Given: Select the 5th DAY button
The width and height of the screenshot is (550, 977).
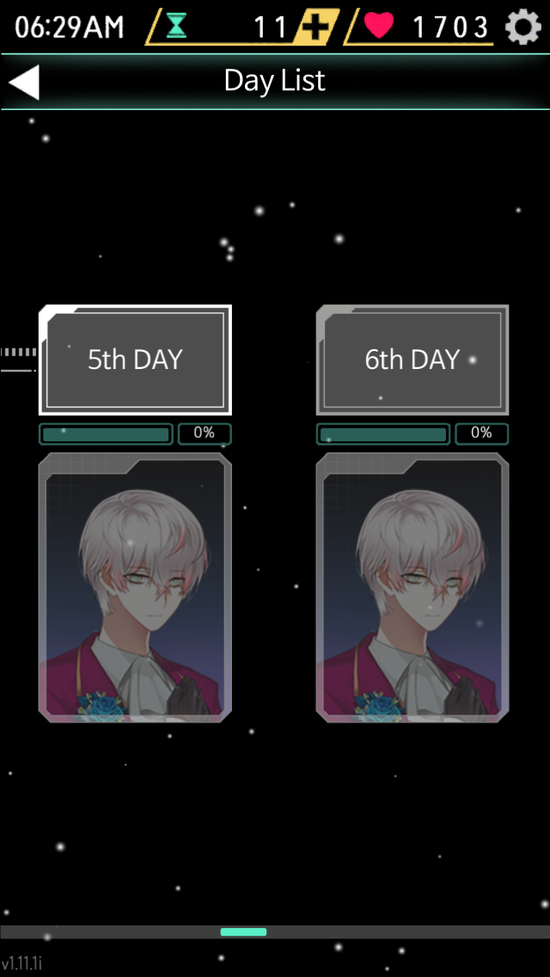Looking at the screenshot, I should pyautogui.click(x=135, y=359).
